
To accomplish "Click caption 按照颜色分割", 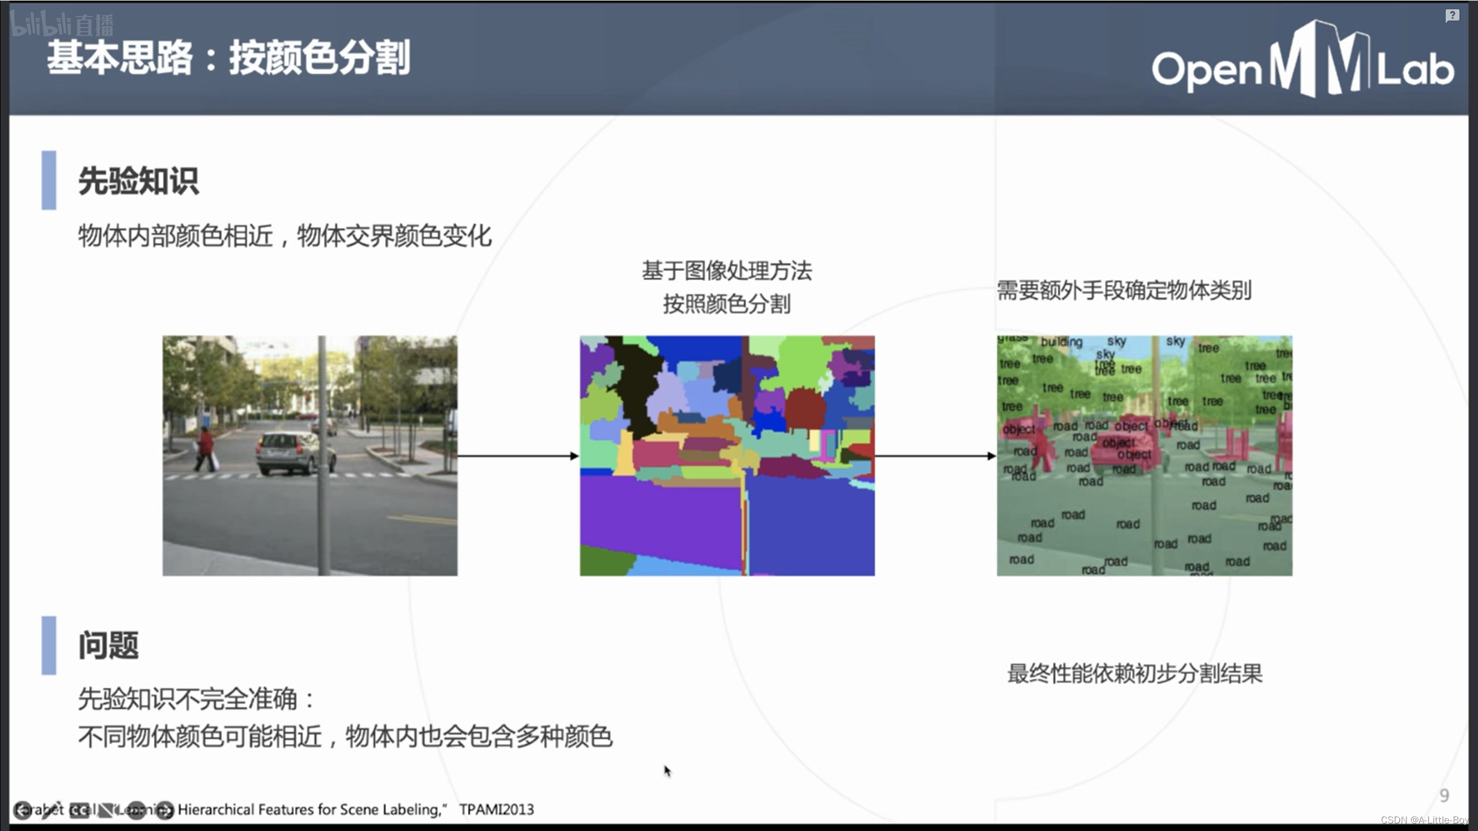I will 727,304.
